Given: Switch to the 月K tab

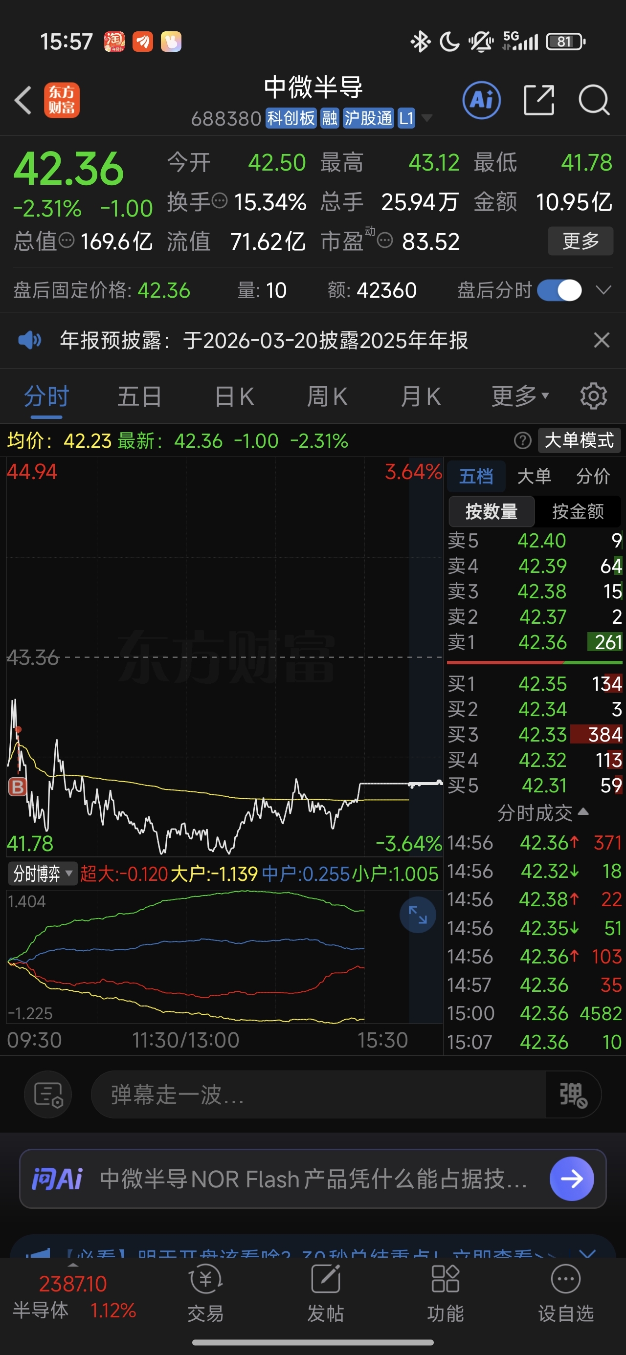Looking at the screenshot, I should coord(420,396).
